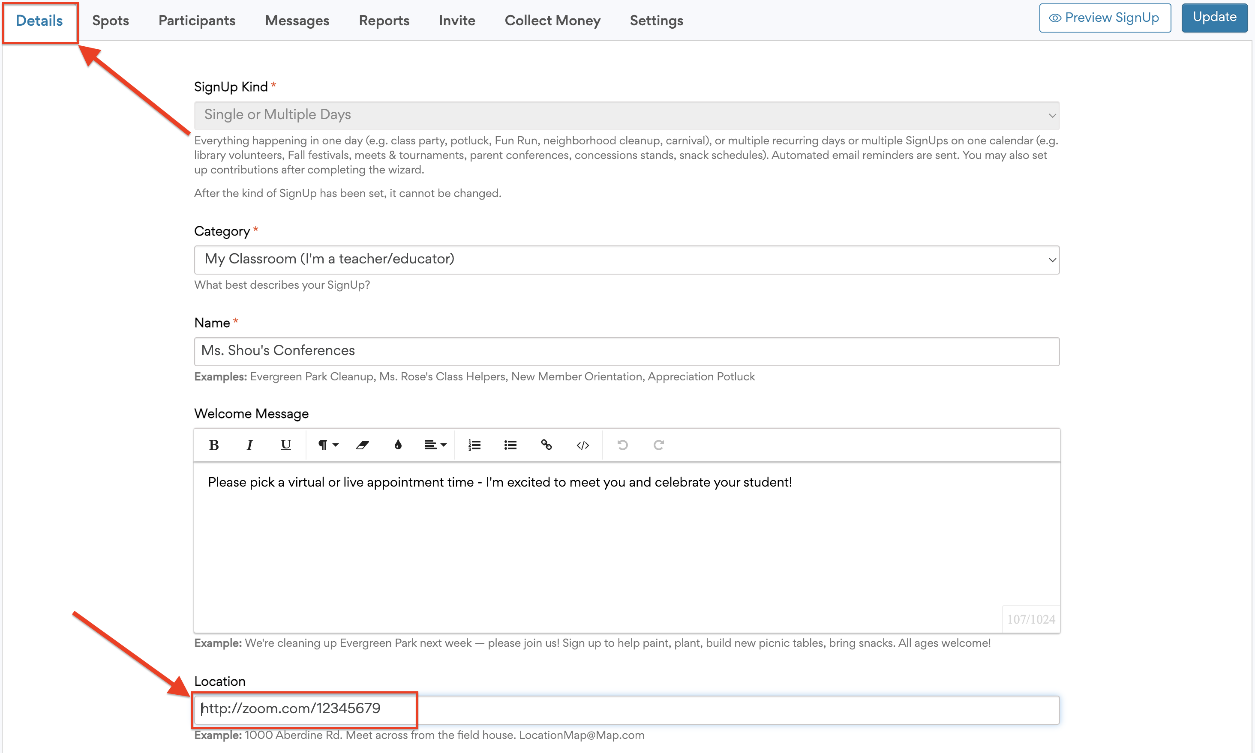Viewport: 1255px width, 753px height.
Task: Click into the Welcome Message text area
Action: tap(627, 547)
